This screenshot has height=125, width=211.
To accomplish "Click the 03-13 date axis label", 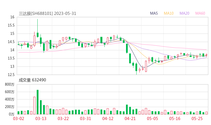I will pyautogui.click(x=41, y=118).
